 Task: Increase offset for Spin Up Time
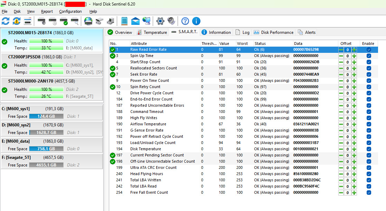coord(354,56)
